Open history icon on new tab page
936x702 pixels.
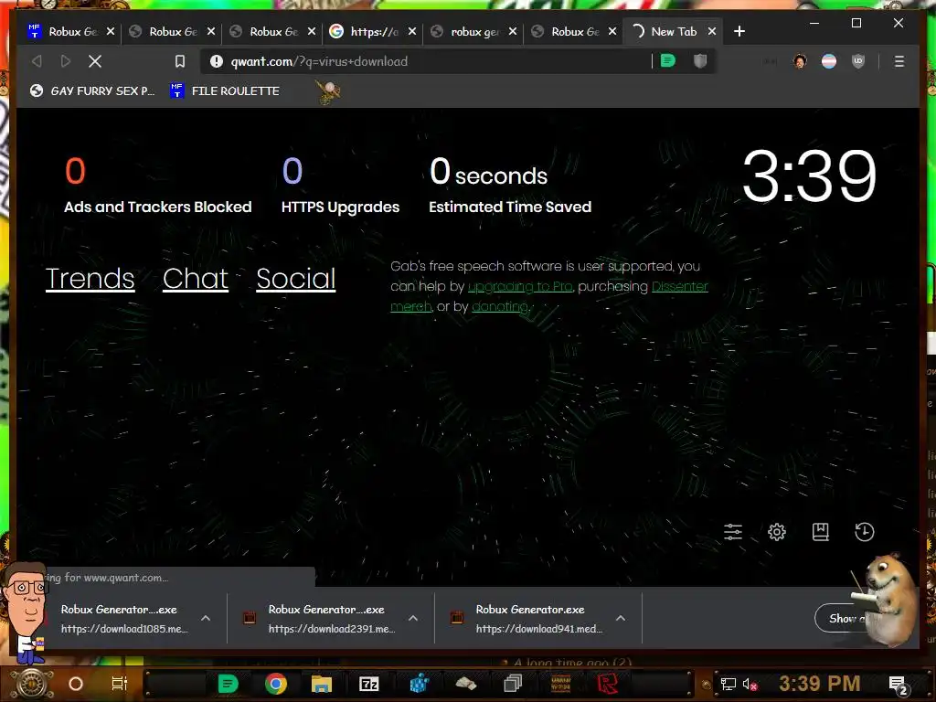pyautogui.click(x=865, y=532)
